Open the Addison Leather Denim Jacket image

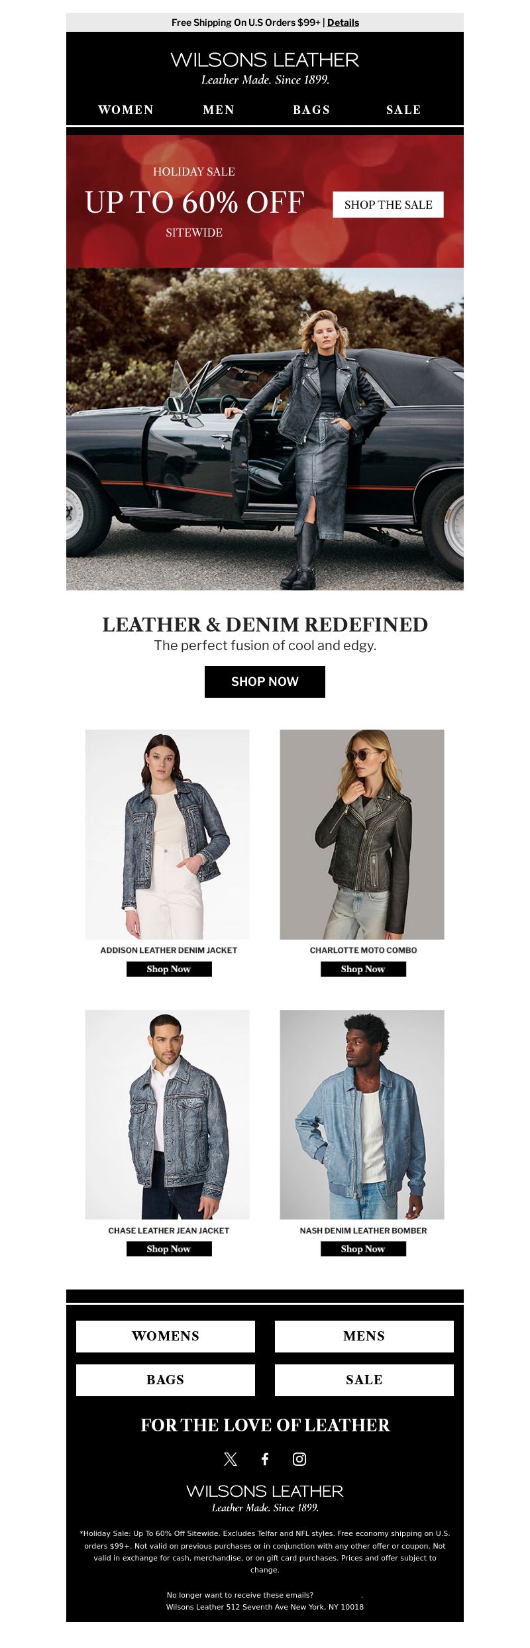[168, 834]
